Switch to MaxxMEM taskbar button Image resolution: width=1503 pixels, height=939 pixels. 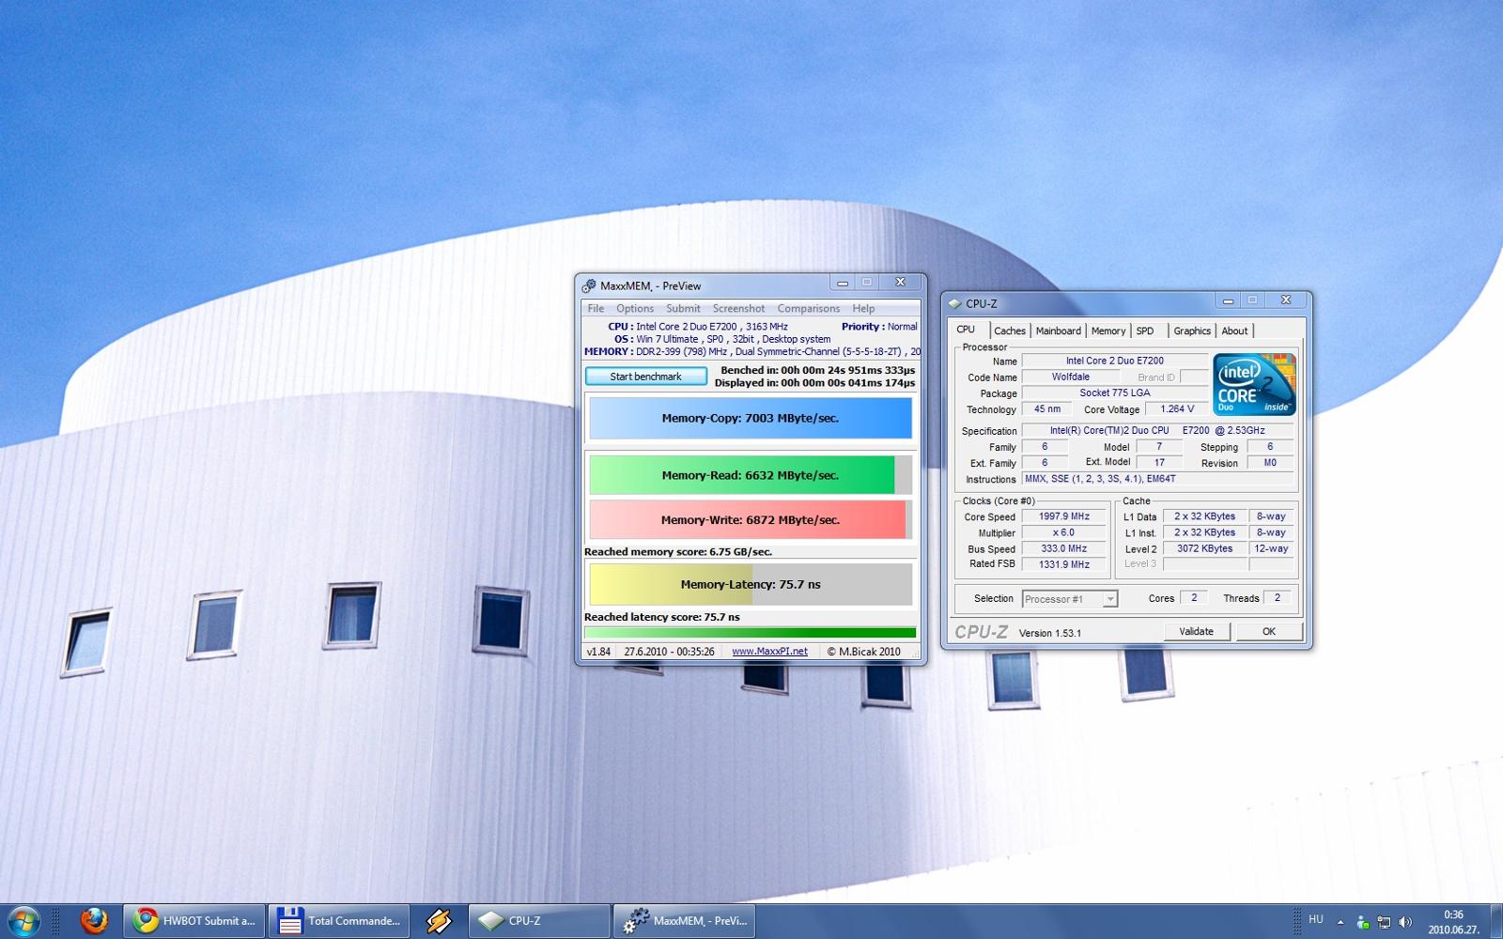tap(684, 921)
